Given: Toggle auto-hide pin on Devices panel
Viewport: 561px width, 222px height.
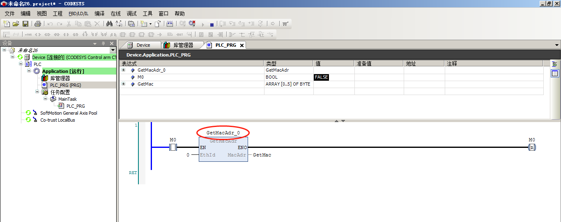Looking at the screenshot, I should tap(103, 43).
